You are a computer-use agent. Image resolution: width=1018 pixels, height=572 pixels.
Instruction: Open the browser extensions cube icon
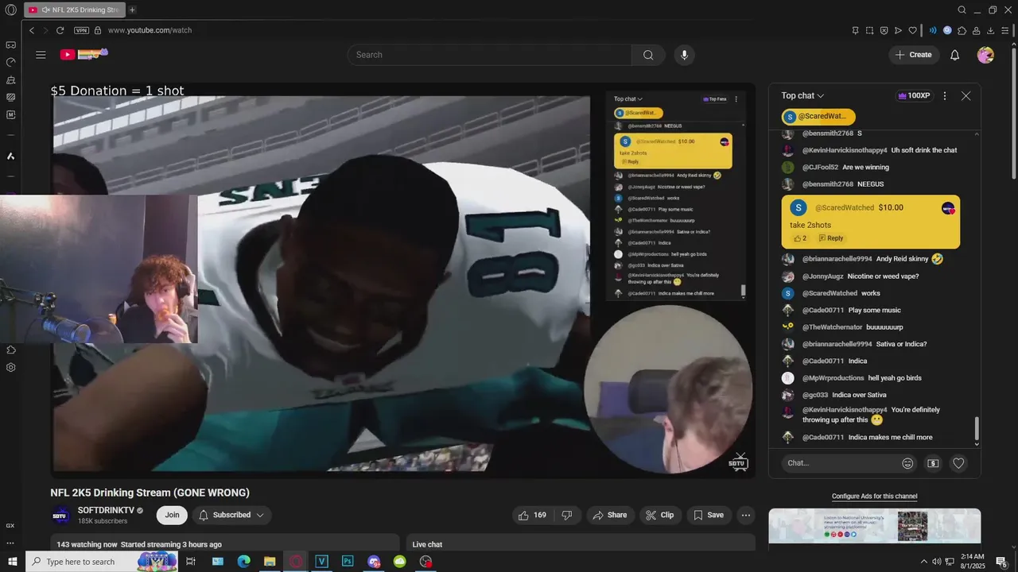(962, 30)
